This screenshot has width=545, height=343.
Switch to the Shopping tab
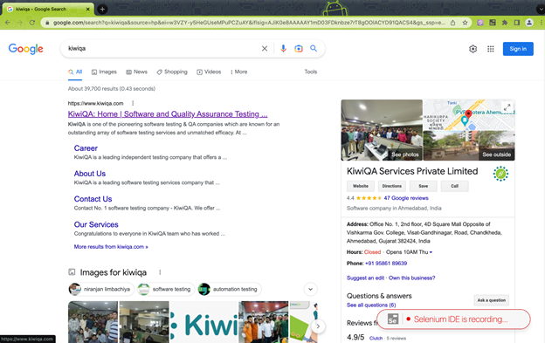coord(172,72)
